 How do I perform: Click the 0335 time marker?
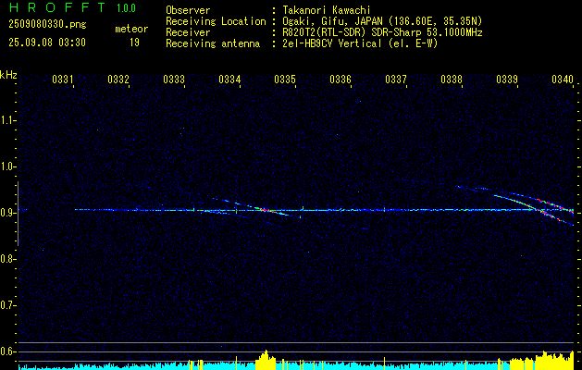click(x=285, y=79)
